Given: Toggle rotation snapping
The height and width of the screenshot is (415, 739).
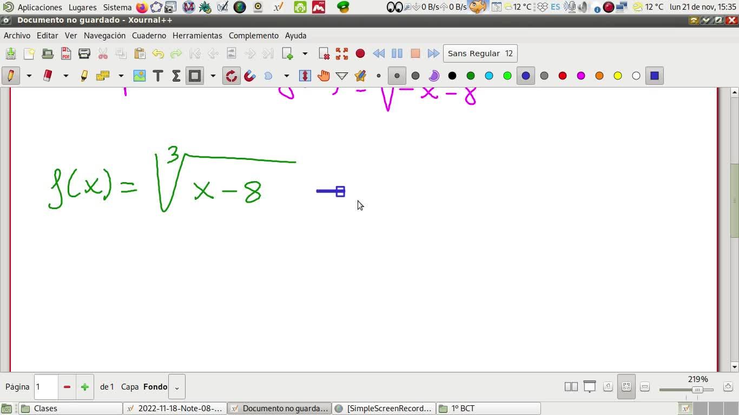Looking at the screenshot, I should [x=232, y=76].
